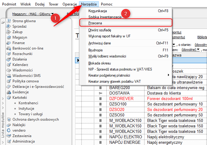Screen dimensions: 207x145
Task: Click the Zakup cart icon
Action: point(9,32)
